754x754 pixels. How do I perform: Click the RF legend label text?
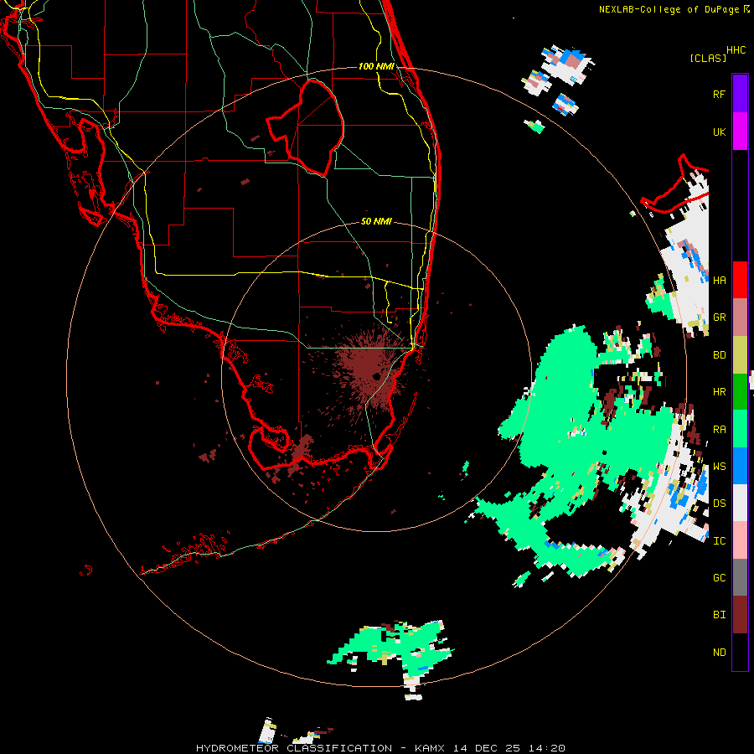(x=719, y=95)
